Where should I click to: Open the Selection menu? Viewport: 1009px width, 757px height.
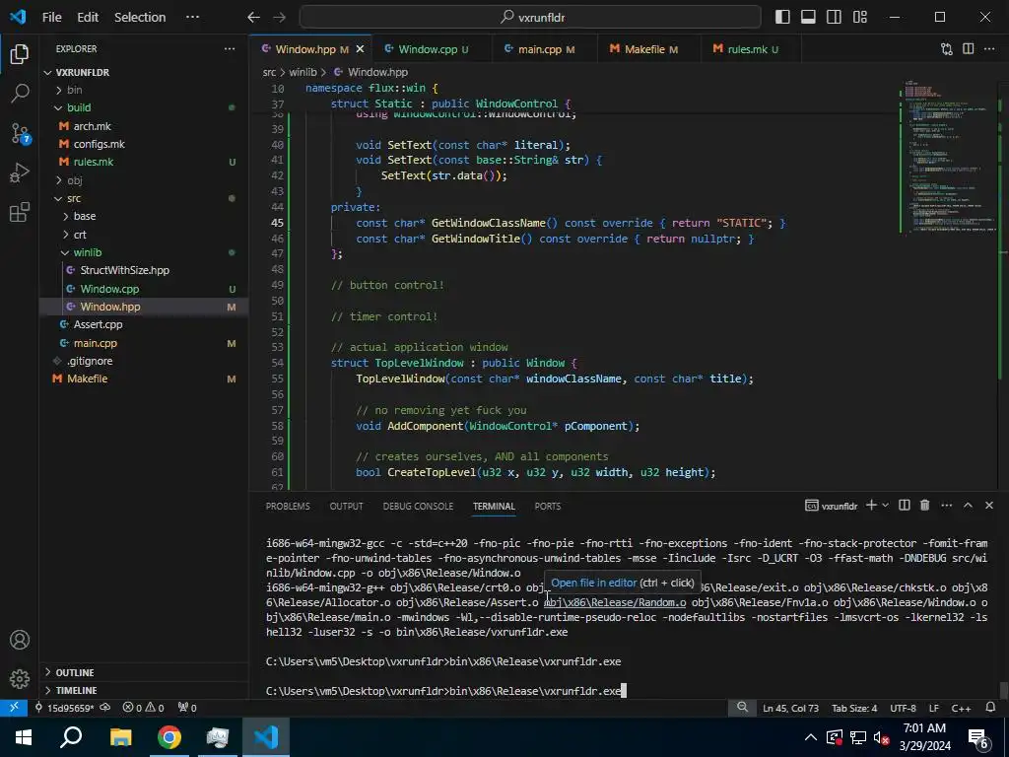click(x=140, y=18)
